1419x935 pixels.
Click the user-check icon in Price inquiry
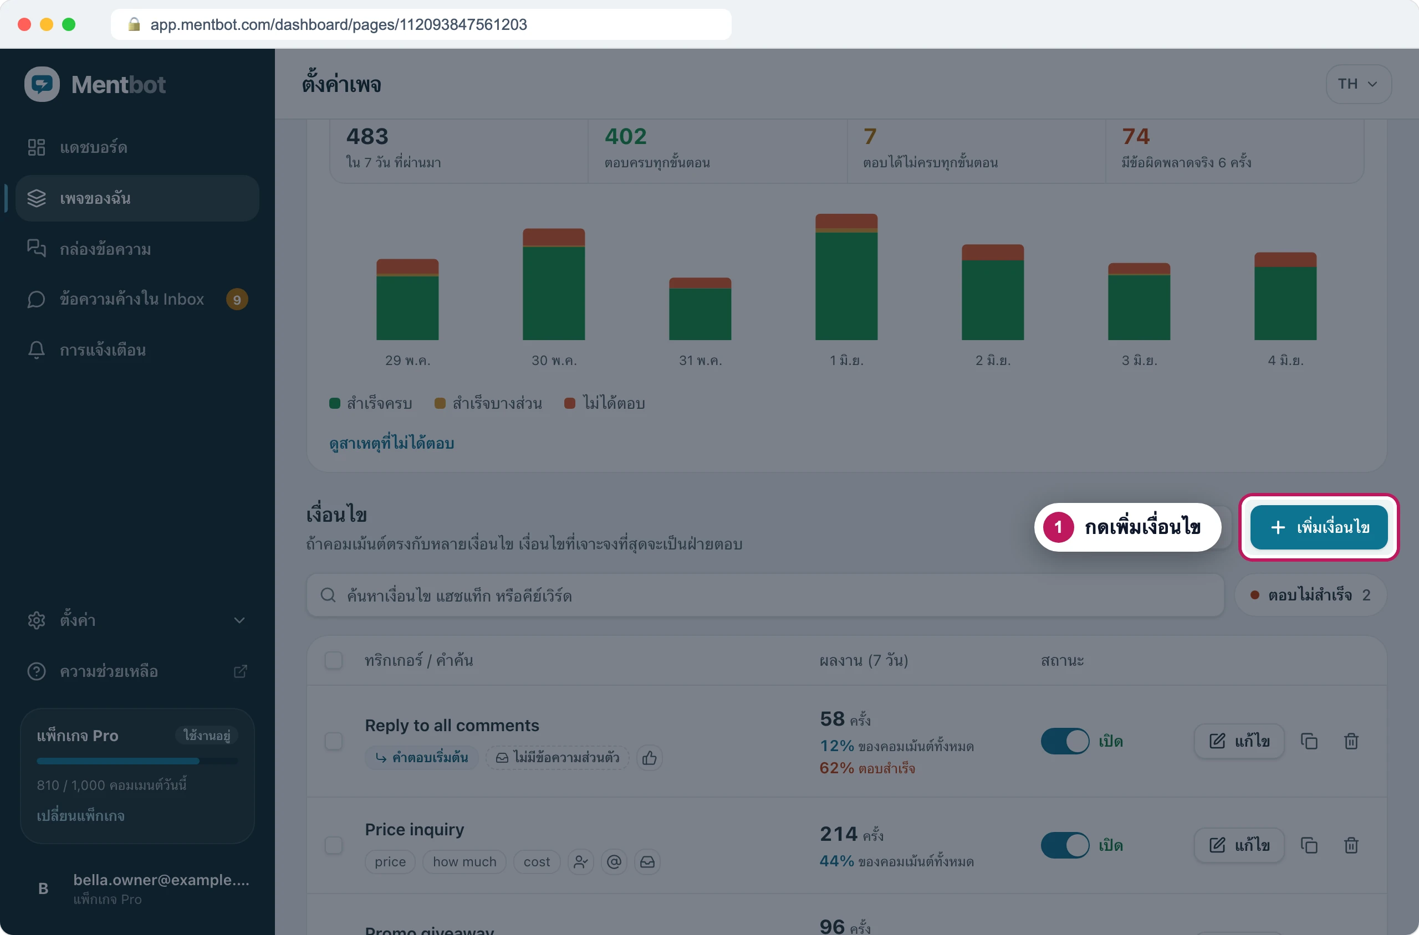tap(580, 862)
